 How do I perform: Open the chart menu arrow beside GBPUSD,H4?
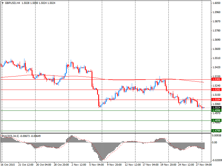click(x=3, y=3)
